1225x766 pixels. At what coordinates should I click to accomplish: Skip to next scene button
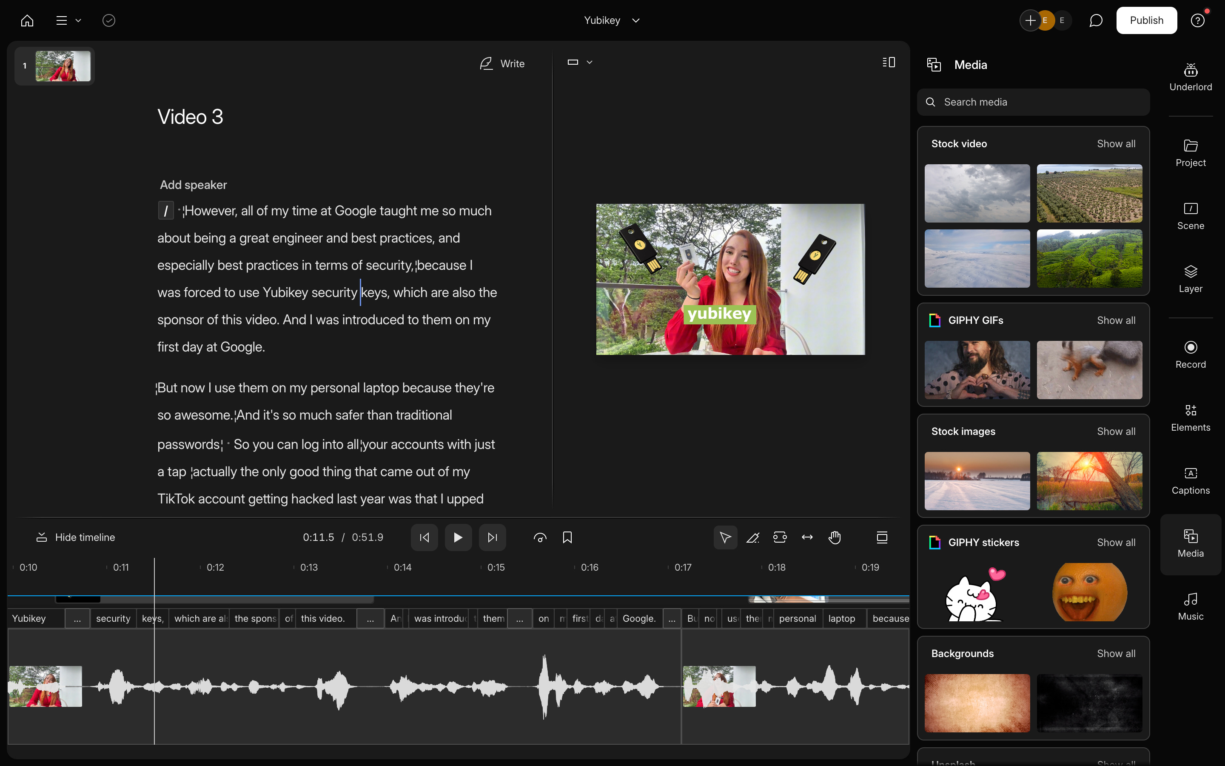(x=492, y=537)
